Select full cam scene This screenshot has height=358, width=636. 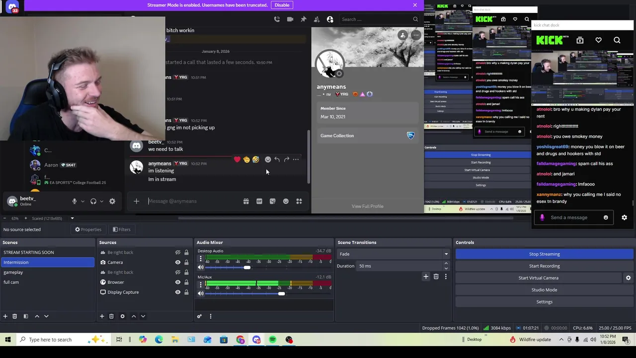pyautogui.click(x=47, y=282)
